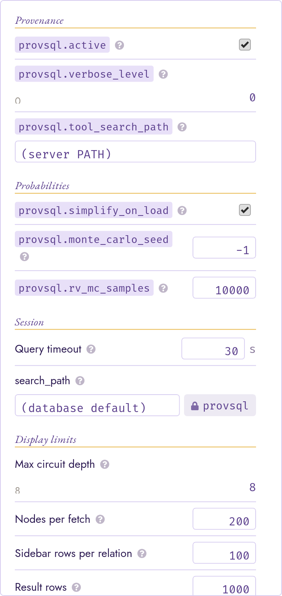This screenshot has height=596, width=282.
Task: Uncheck provsql.simplify_on_load checkbox
Action: coord(245,210)
